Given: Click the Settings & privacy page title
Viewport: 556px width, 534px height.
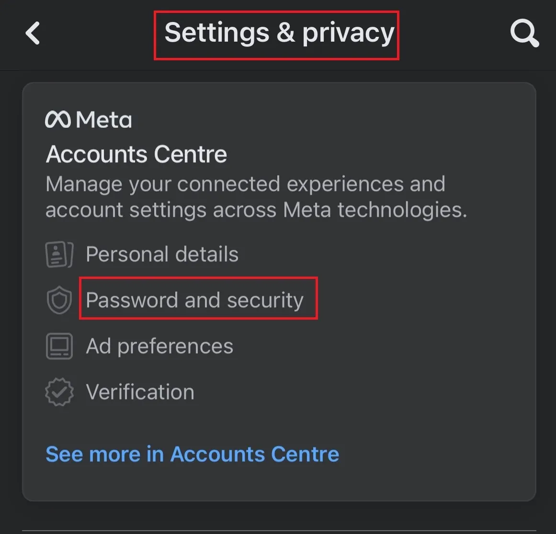Looking at the screenshot, I should click(279, 33).
